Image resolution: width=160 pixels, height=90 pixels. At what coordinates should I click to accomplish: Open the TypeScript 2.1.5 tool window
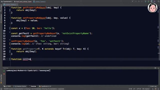point(45,86)
